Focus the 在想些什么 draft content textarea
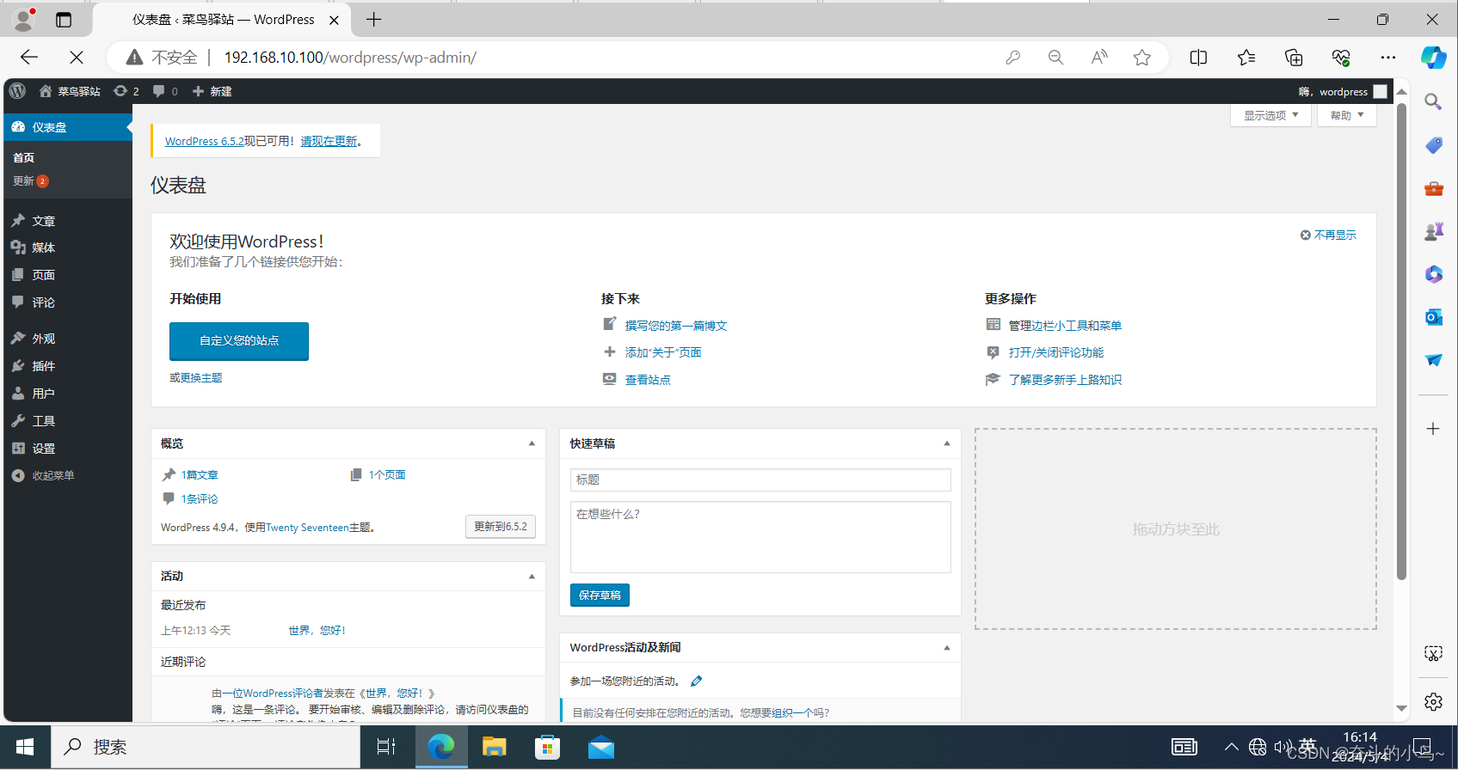The image size is (1458, 770). coord(760,537)
